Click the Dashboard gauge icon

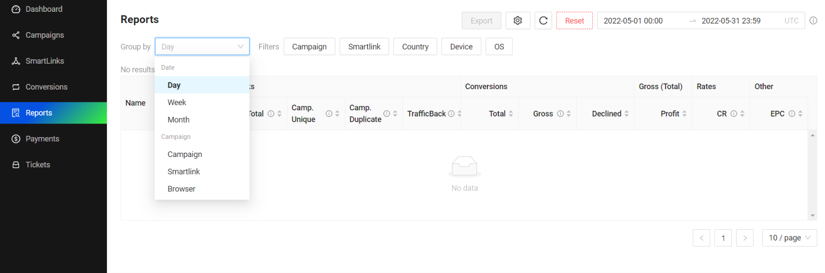point(16,9)
